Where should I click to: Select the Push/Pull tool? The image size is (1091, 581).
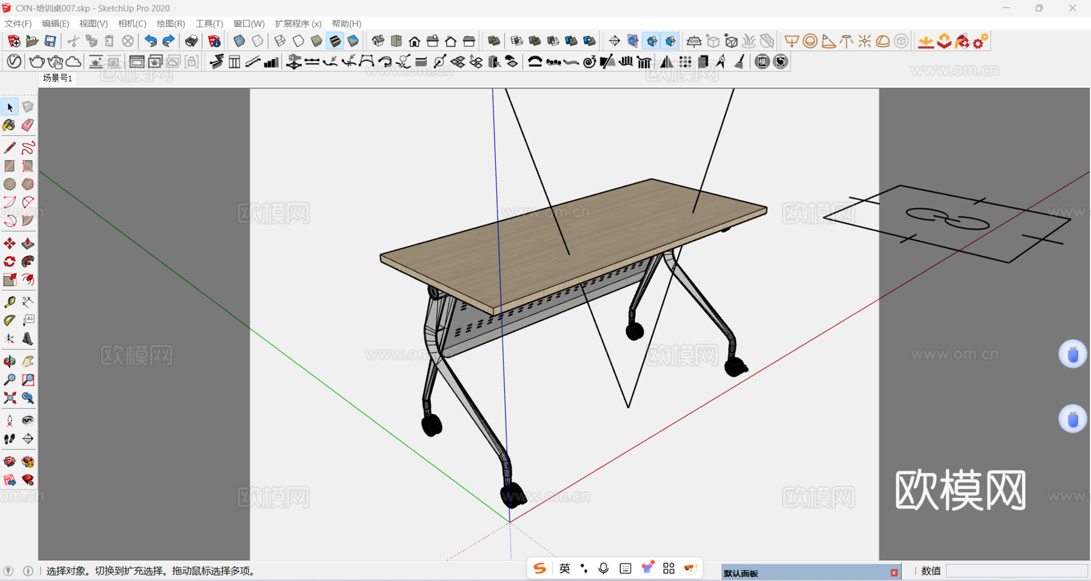pos(28,244)
